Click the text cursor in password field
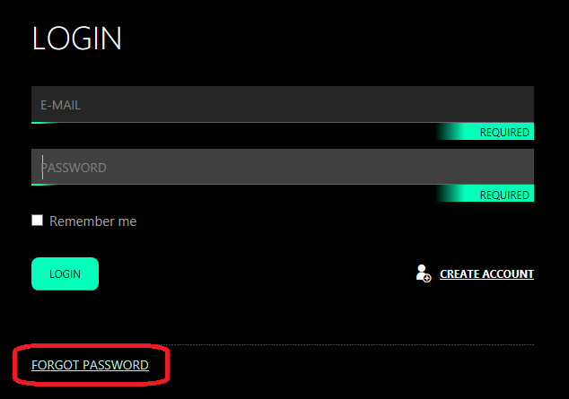 click(x=42, y=167)
